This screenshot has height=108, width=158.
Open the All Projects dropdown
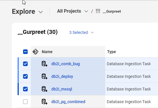[72, 11]
